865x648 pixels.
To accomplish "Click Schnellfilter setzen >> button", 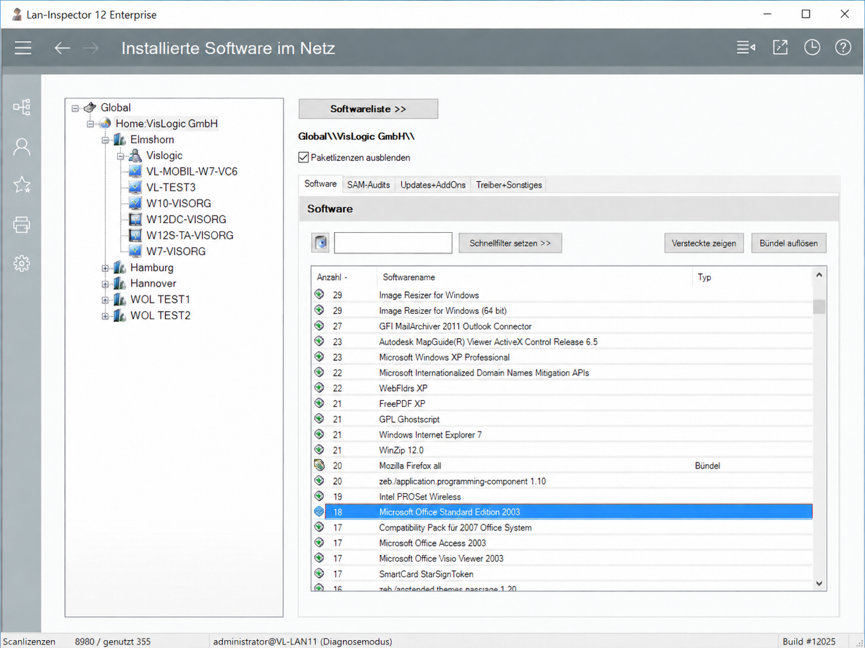I will click(x=510, y=243).
